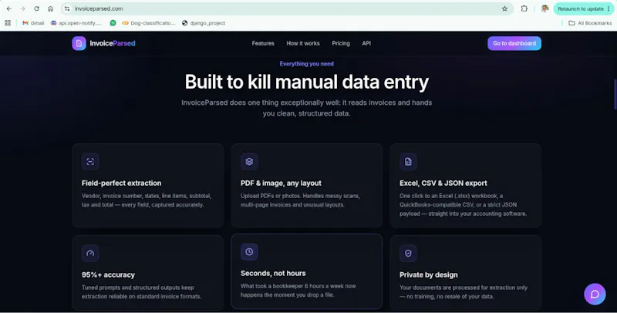Click 'Tuned prompts and structured outputs' text
The width and height of the screenshot is (617, 313).
141,291
